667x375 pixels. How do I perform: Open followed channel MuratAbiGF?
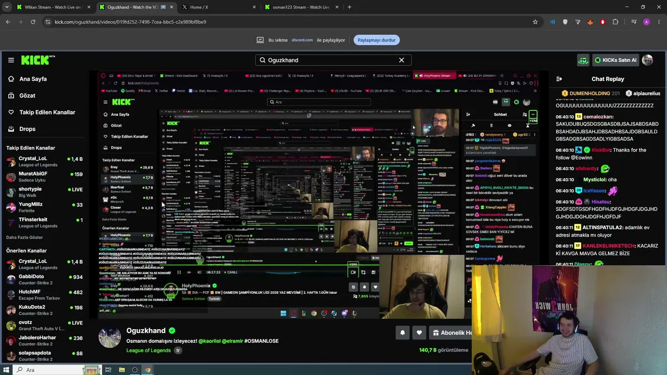(44, 177)
